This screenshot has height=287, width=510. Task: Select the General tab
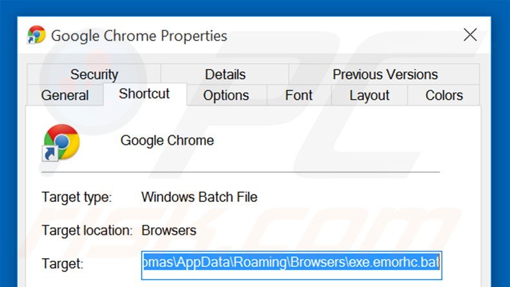point(65,96)
